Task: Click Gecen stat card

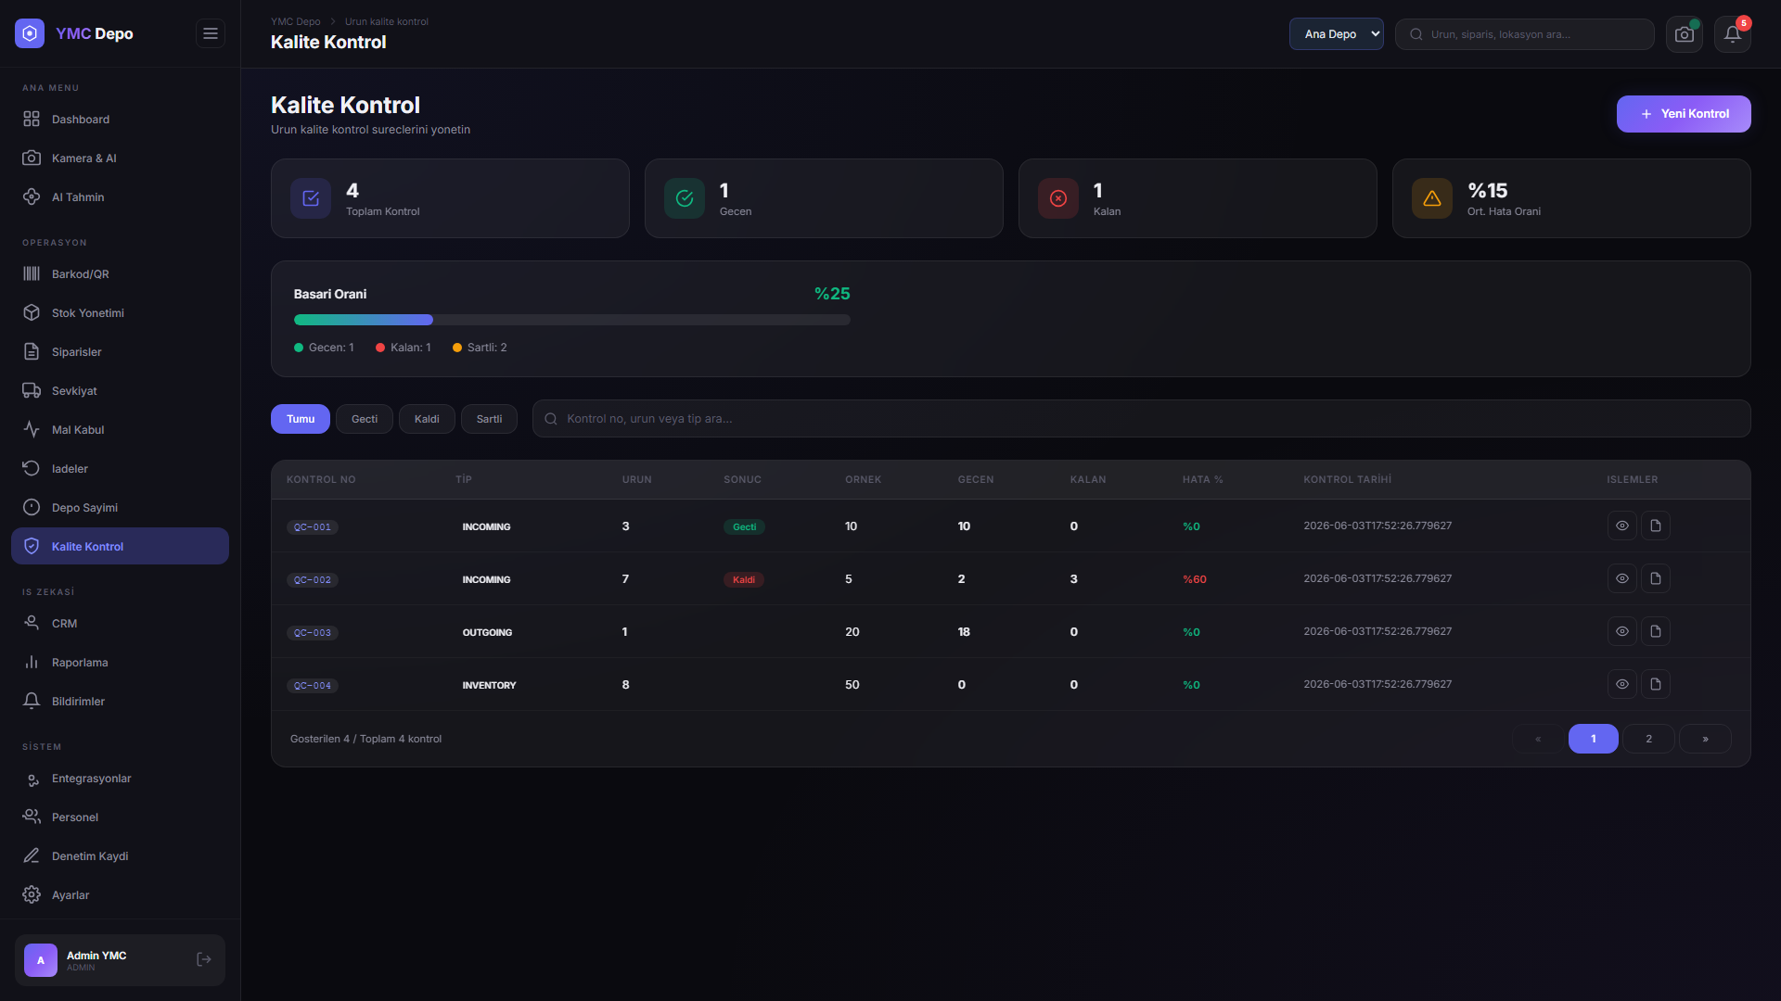Action: tap(824, 198)
